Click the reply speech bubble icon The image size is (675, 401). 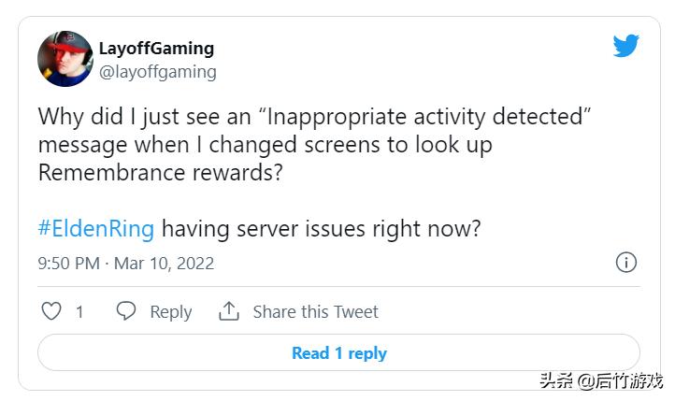pyautogui.click(x=126, y=311)
